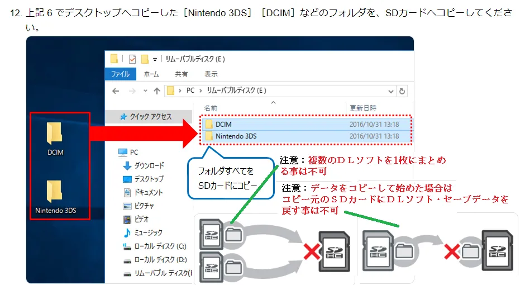Click the quick access star icon
Image resolution: width=520 pixels, height=285 pixels.
pos(123,116)
